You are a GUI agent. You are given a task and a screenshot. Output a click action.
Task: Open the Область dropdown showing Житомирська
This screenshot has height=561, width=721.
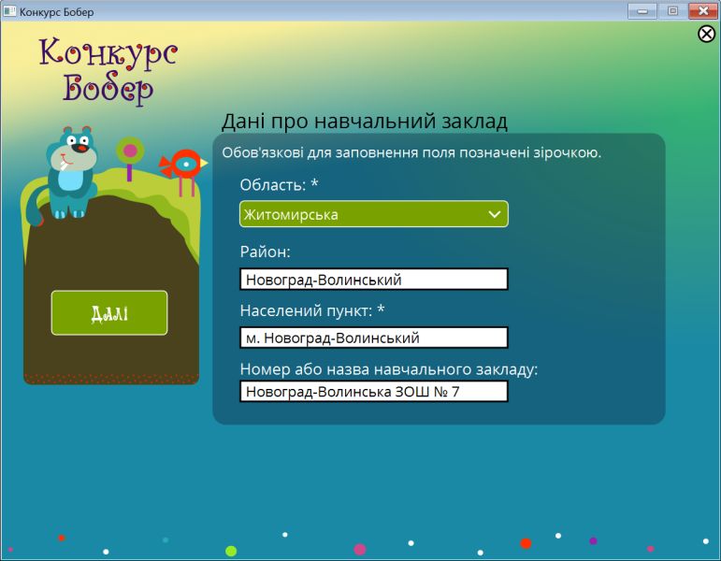click(x=374, y=214)
